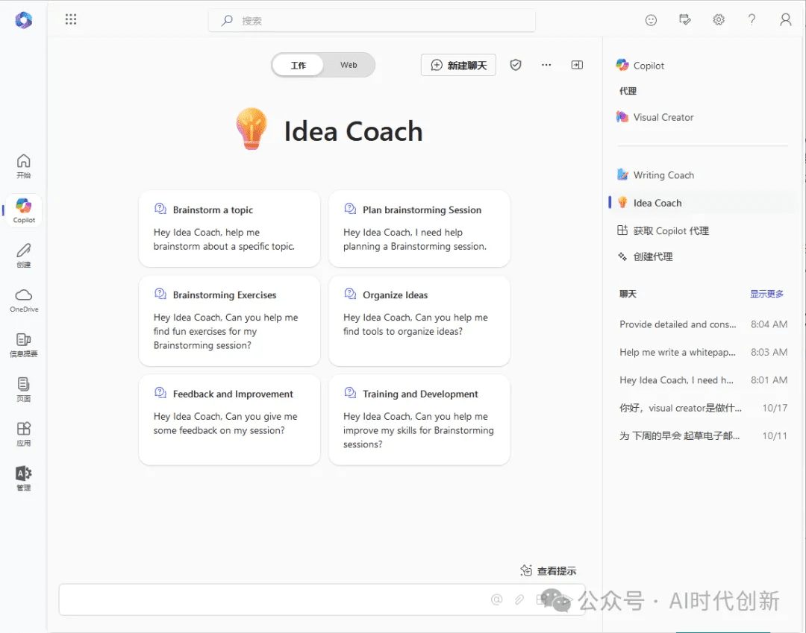
Task: Start a new chat with 新建聊天
Action: (x=458, y=65)
